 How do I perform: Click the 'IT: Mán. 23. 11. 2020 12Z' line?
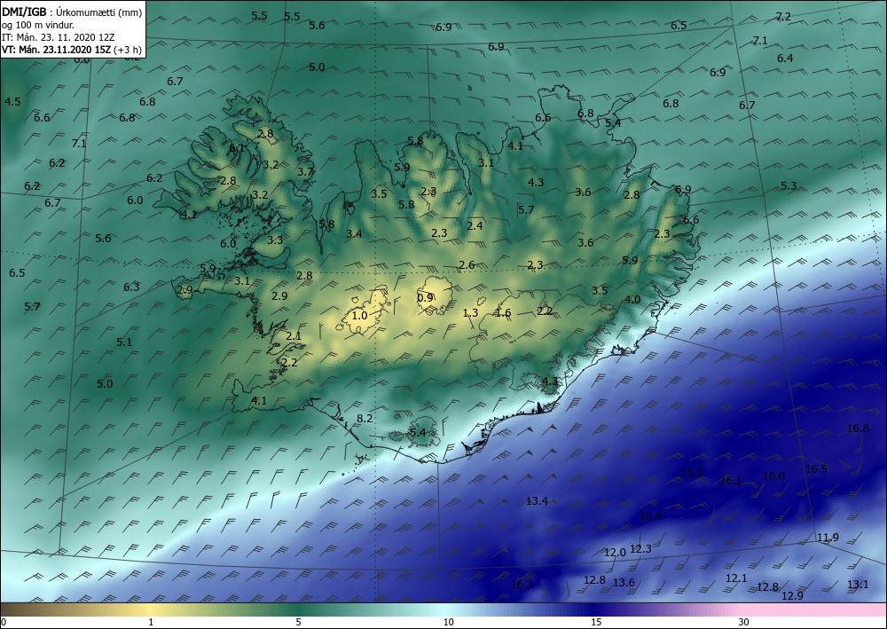(59, 37)
